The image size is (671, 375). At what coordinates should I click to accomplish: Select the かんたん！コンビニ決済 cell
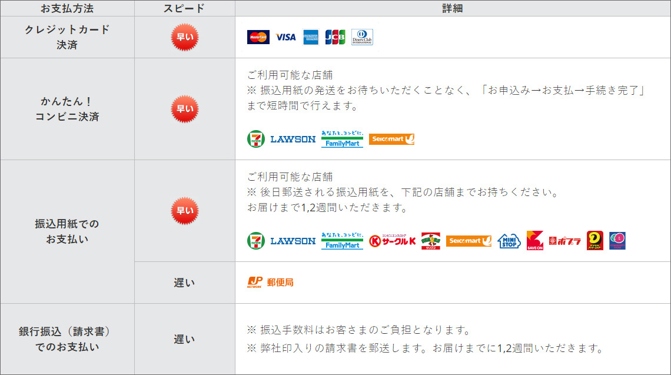(x=67, y=109)
